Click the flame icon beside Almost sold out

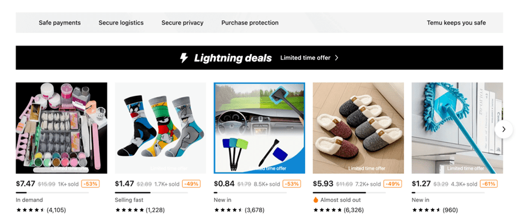pyautogui.click(x=315, y=200)
